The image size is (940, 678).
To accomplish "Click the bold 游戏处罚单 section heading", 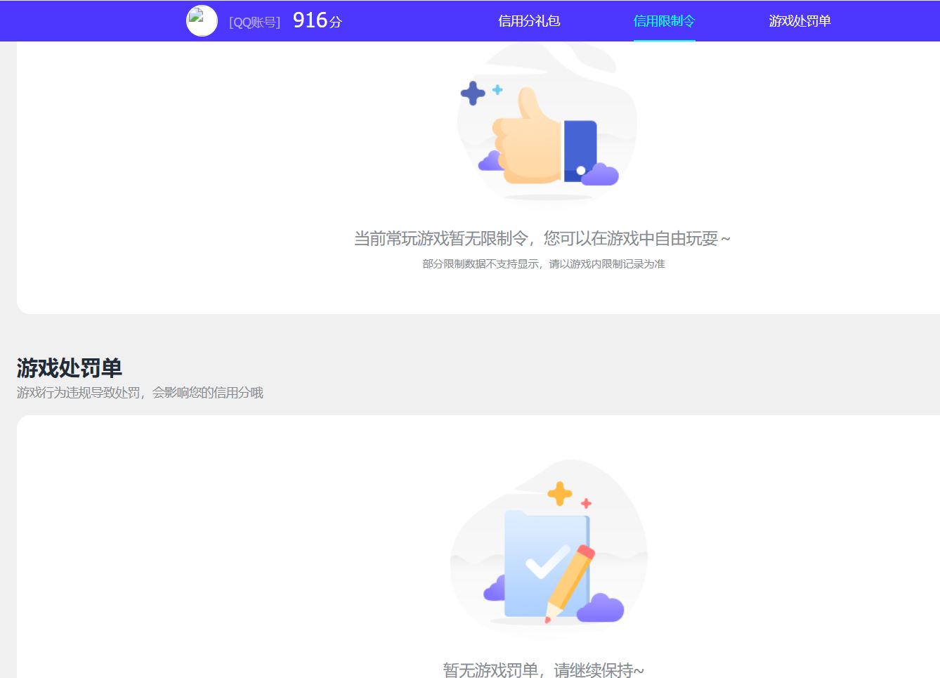I will click(x=70, y=367).
